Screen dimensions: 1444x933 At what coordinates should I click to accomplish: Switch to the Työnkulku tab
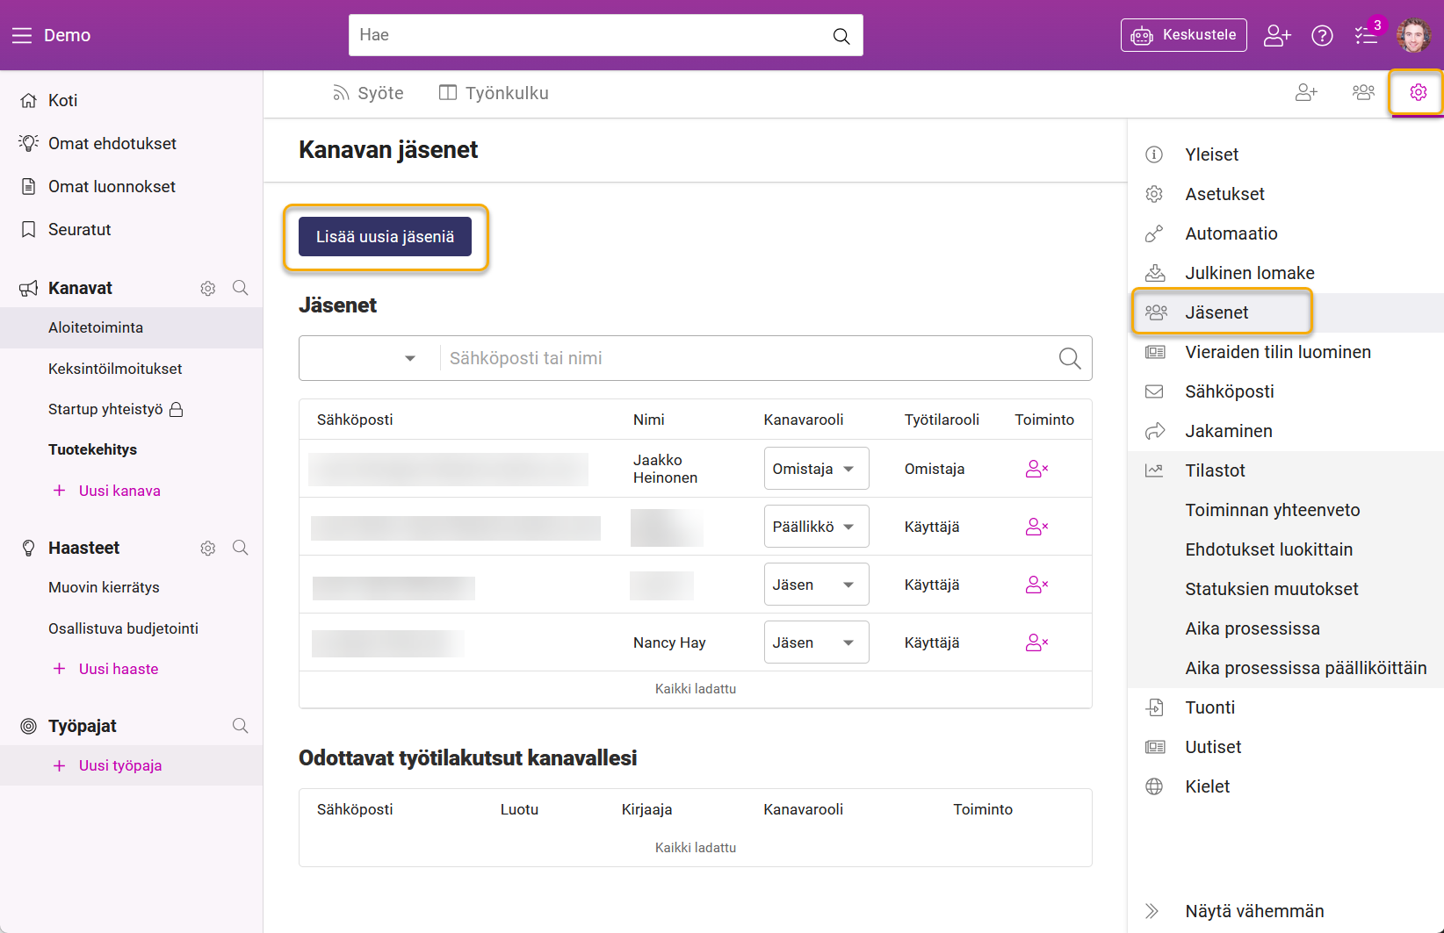coord(495,93)
